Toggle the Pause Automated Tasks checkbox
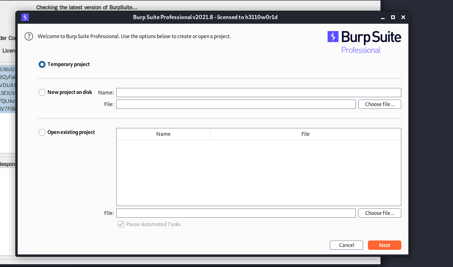The width and height of the screenshot is (453, 267). tap(121, 224)
